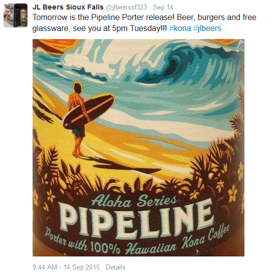Open the JL Beers profile avatar
Viewport: 271px width, 277px height.
pos(16,16)
